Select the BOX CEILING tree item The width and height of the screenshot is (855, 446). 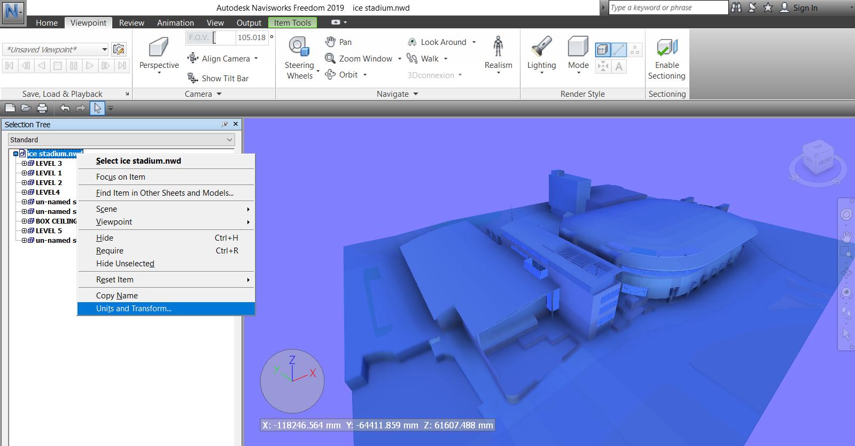click(56, 221)
